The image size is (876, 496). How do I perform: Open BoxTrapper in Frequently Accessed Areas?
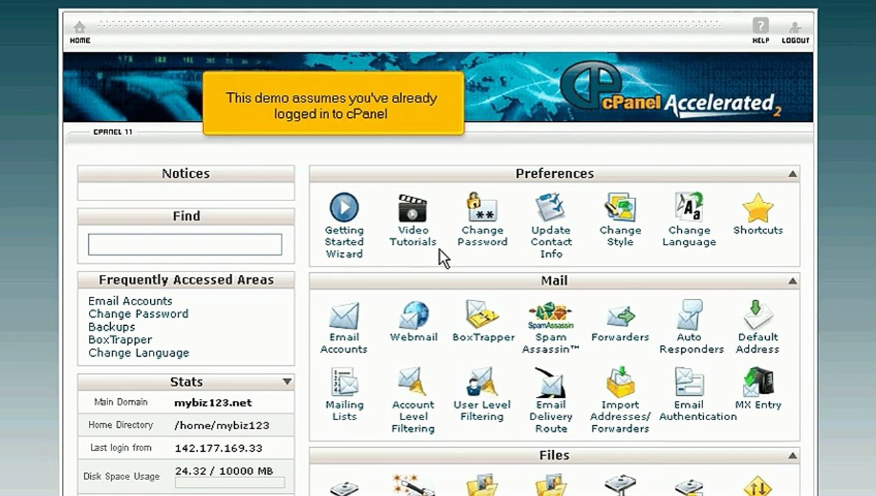(120, 340)
